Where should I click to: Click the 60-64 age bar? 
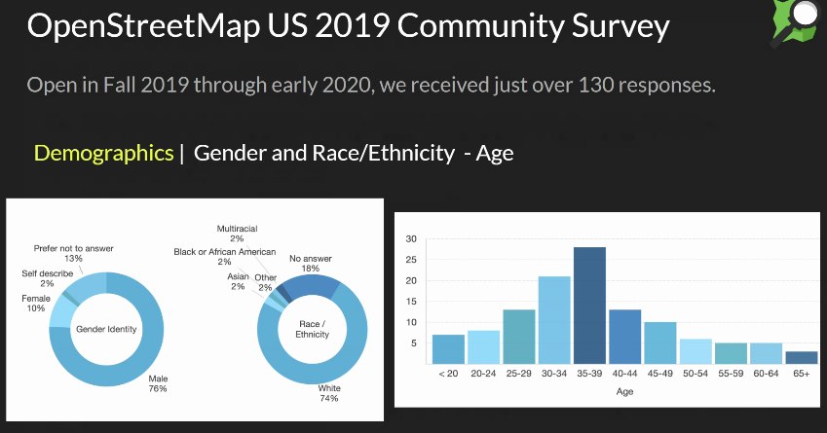click(x=767, y=353)
